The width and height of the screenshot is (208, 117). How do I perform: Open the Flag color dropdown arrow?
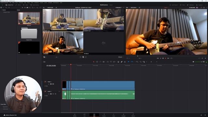point(130,62)
